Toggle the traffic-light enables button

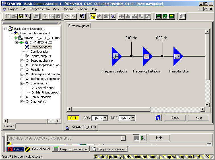coord(143,138)
